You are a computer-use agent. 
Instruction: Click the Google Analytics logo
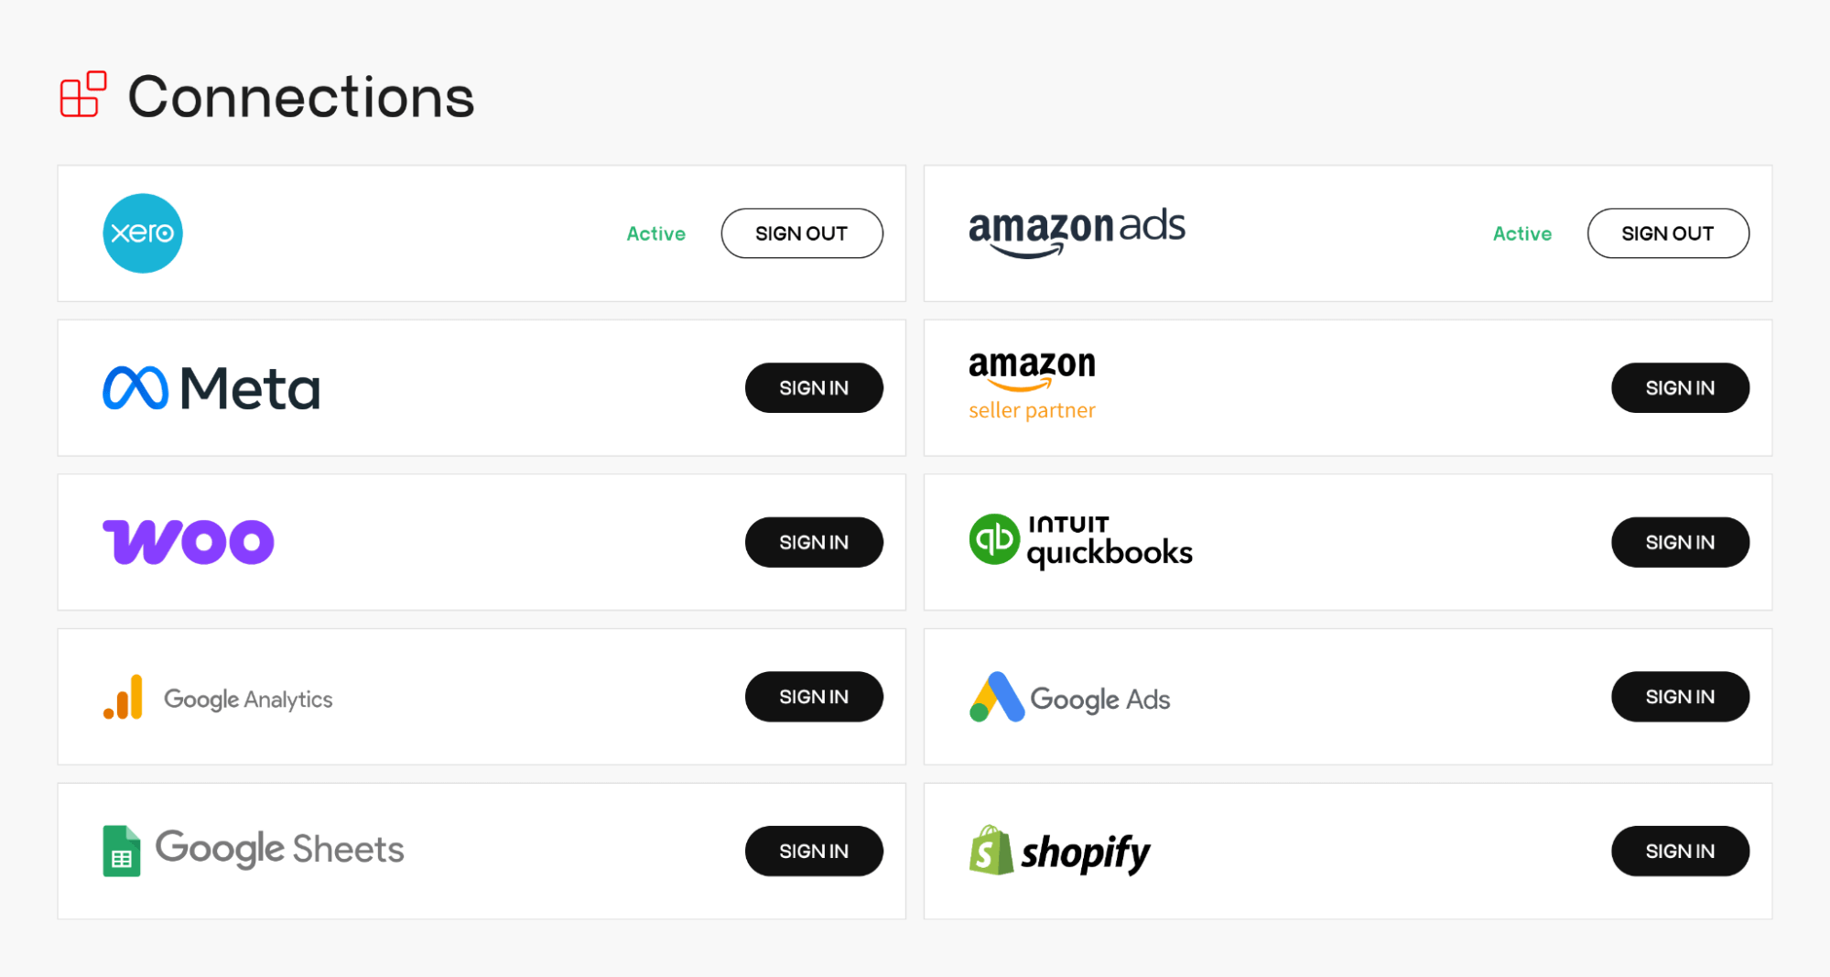[216, 697]
